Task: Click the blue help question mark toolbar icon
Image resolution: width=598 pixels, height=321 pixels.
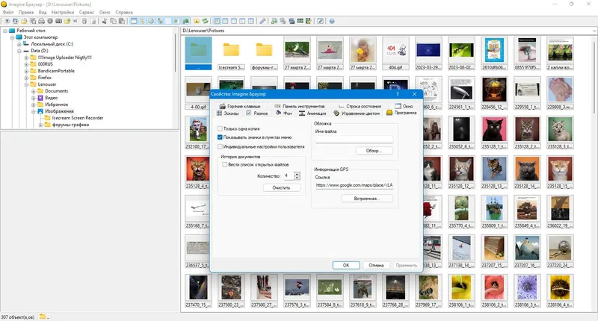Action: coord(332,21)
